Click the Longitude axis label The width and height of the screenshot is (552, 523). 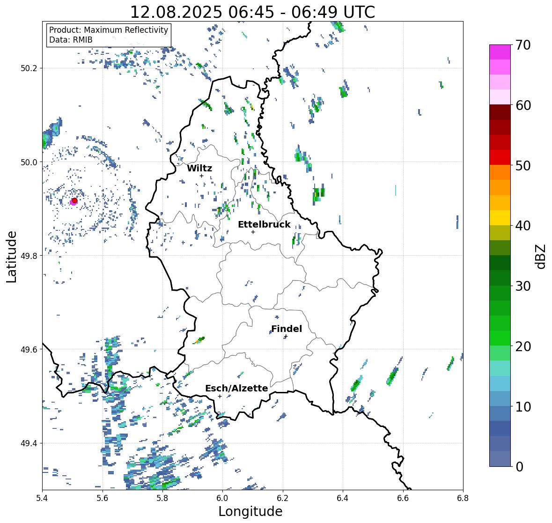(x=250, y=511)
